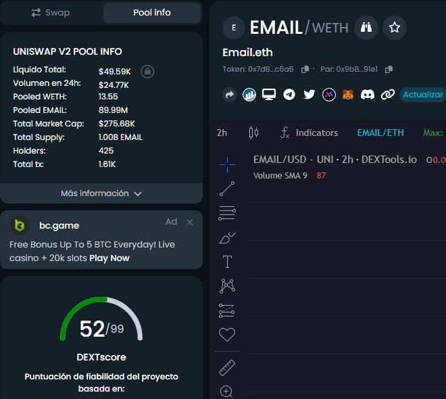Click the 89.99M pooled EMAIL value
The image size is (446, 399).
pyautogui.click(x=114, y=110)
